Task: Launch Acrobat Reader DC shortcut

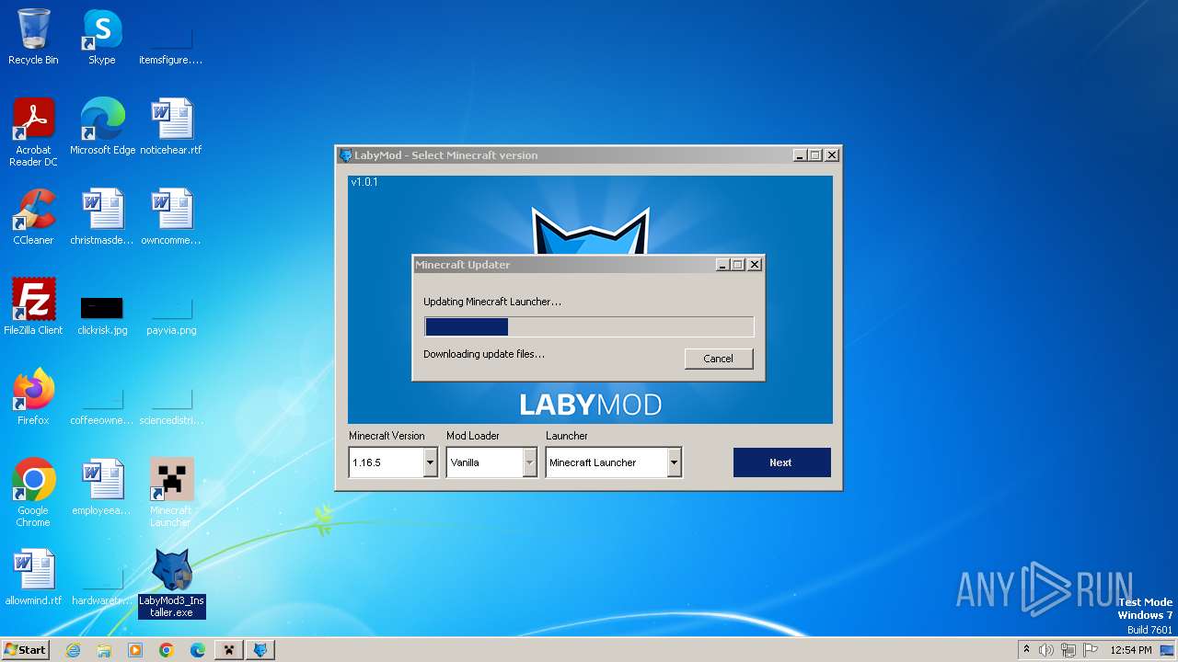Action: coord(33,131)
